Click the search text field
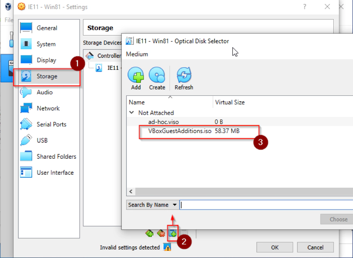The image size is (353, 258). pyautogui.click(x=266, y=205)
